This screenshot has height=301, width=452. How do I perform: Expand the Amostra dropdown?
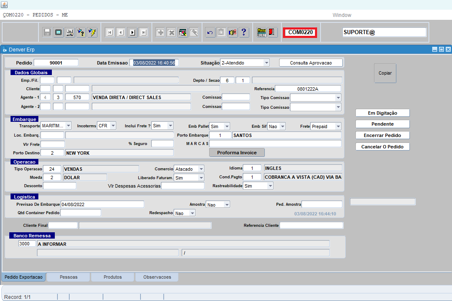[227, 205]
